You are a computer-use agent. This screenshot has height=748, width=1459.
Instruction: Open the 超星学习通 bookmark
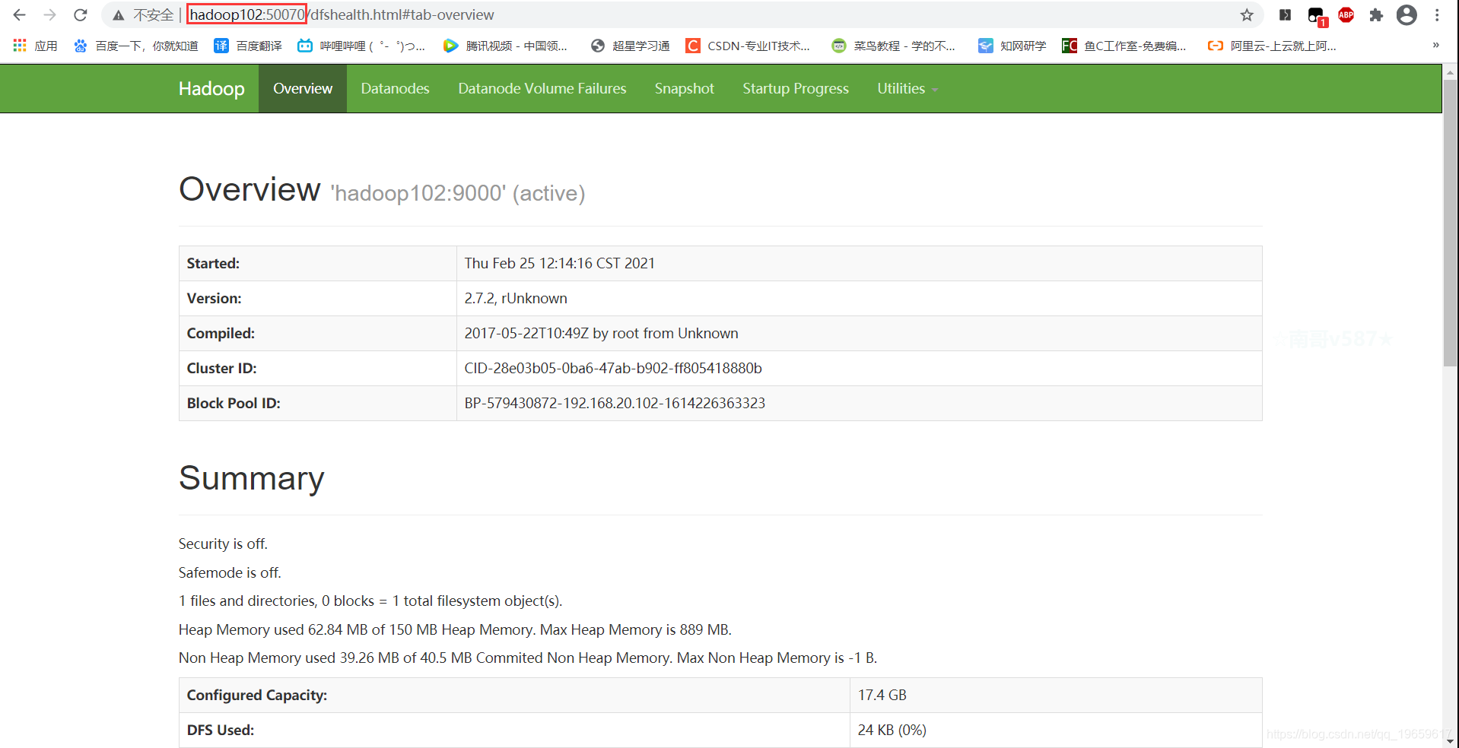click(x=631, y=46)
